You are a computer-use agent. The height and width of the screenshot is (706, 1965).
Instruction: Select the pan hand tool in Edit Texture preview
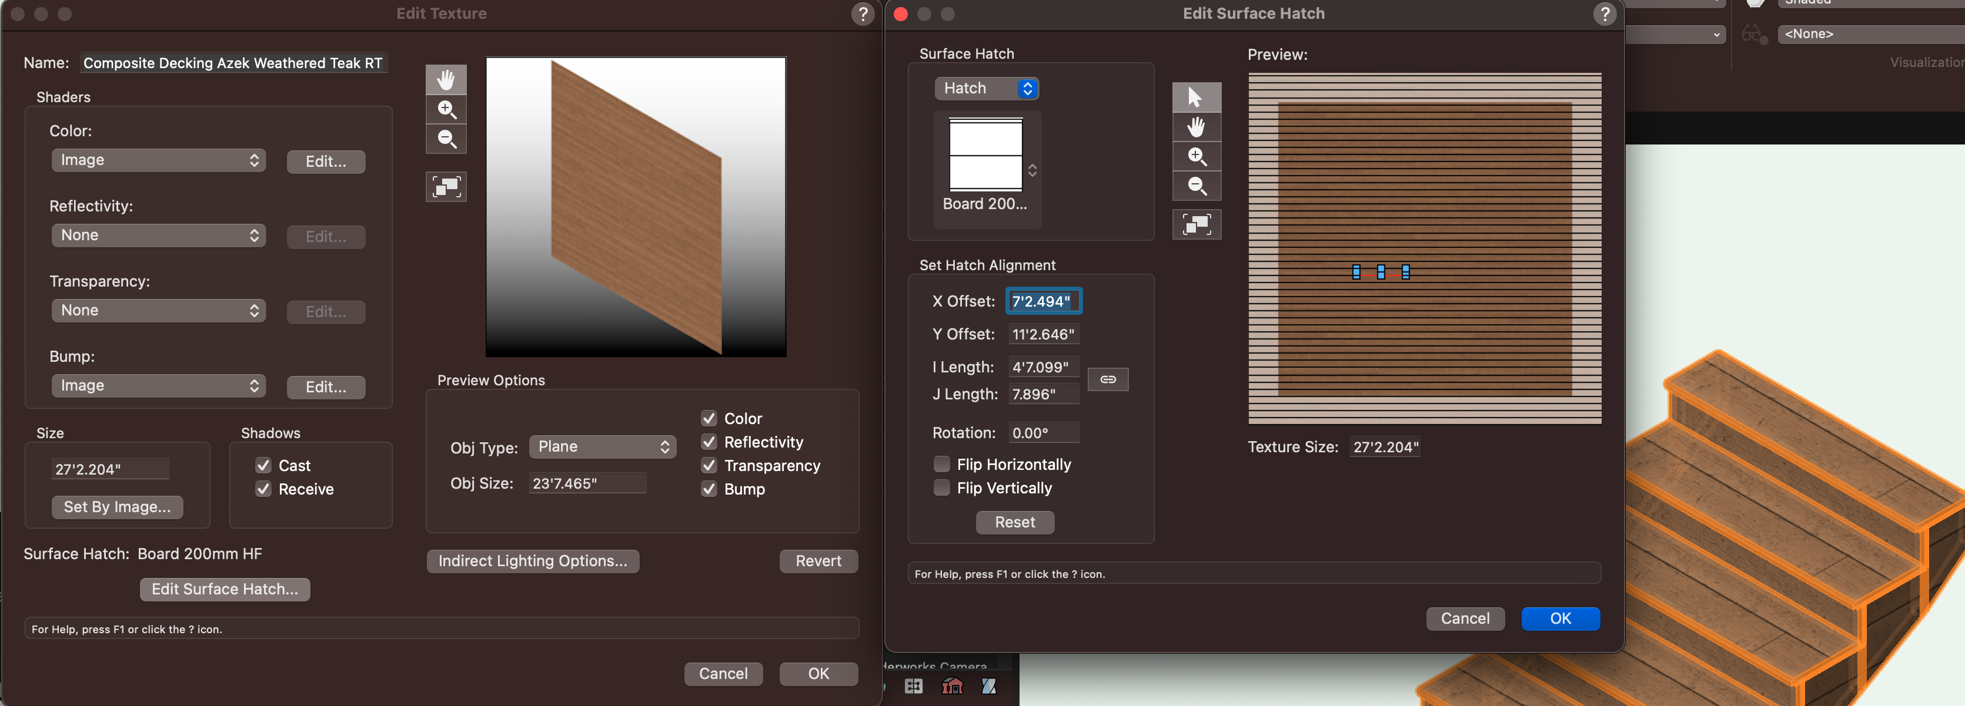point(446,79)
